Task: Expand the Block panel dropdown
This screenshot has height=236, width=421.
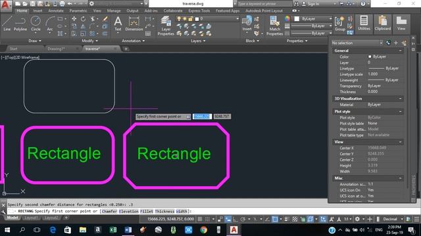Action: 253,41
